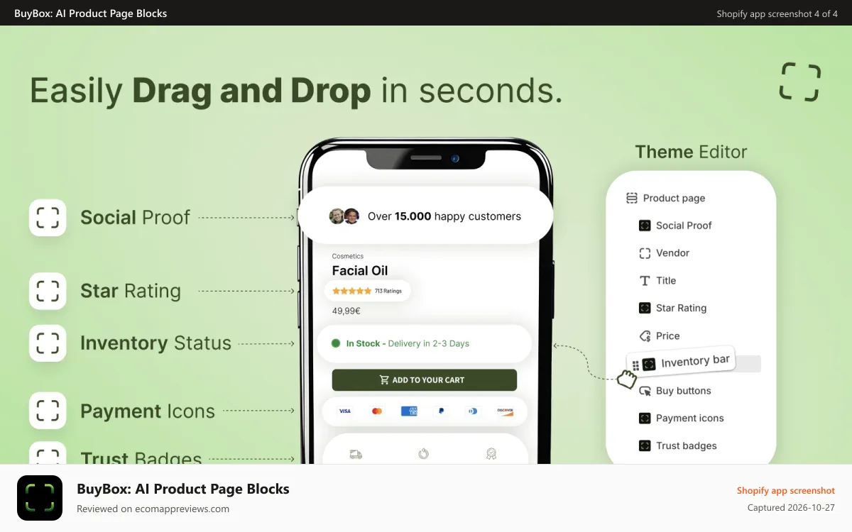The width and height of the screenshot is (852, 532).
Task: Click the Social Proof block icon in Theme Editor
Action: 645,226
